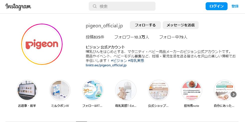Focus the 検索 search field
This screenshot has height=122, width=245.
click(122, 6)
